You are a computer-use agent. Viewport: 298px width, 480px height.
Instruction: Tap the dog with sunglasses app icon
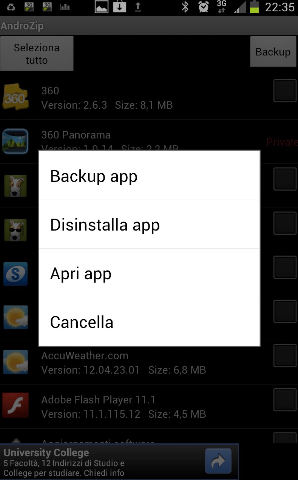click(15, 229)
